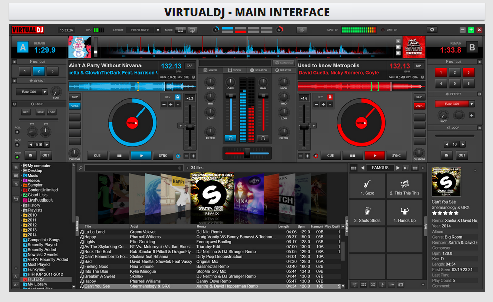Viewport: 493px width, 302px height.
Task: Click the favorites star icon in browser sidebar
Action: point(16,167)
